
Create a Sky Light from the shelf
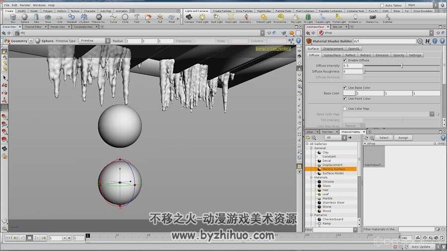[x=296, y=18]
